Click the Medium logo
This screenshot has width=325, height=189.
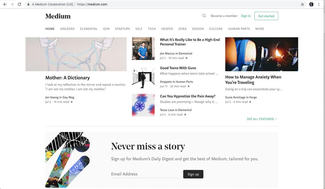(58, 16)
